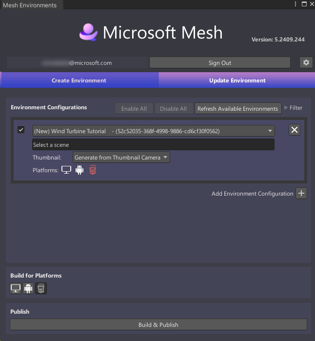
Task: Click the Add Environment Configuration label
Action: 253,194
